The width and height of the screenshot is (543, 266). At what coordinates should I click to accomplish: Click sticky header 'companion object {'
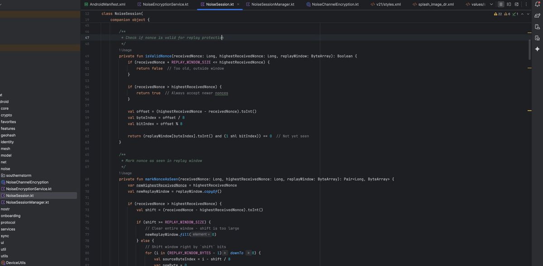pyautogui.click(x=130, y=20)
